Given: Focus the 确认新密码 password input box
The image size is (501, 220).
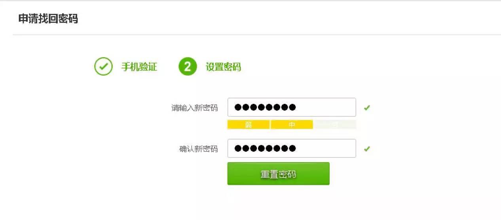Looking at the screenshot, I should coord(292,149).
